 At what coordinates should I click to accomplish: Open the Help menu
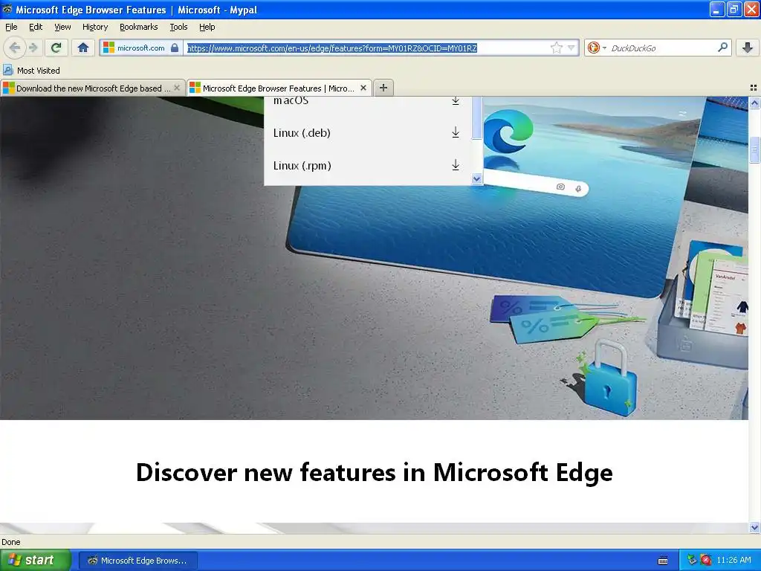(x=207, y=27)
